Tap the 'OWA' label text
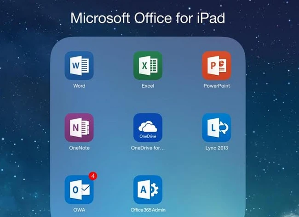 coord(79,210)
